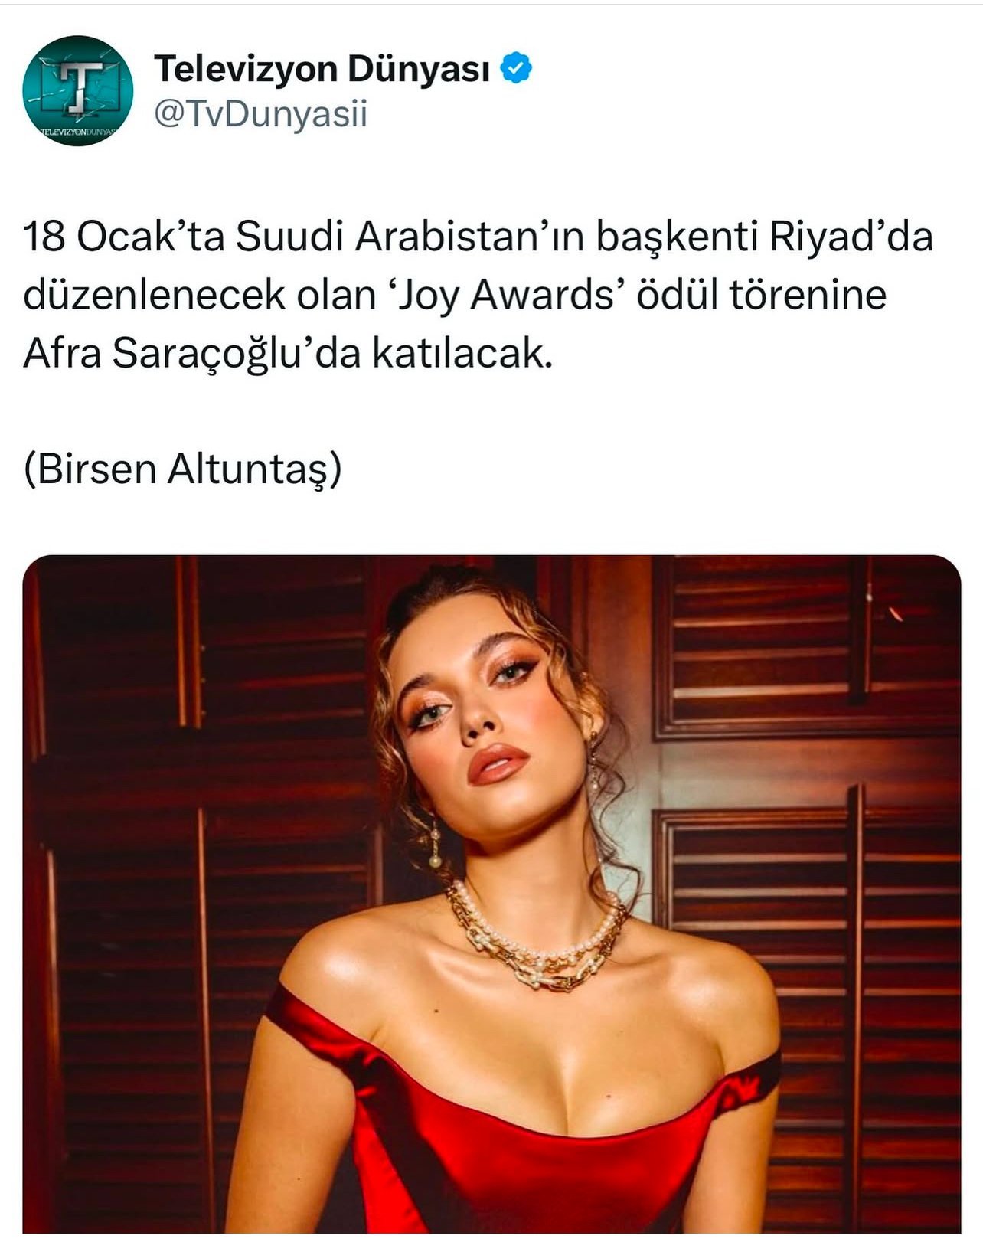Click the blue verified checkmark badge
The width and height of the screenshot is (983, 1252).
516,68
